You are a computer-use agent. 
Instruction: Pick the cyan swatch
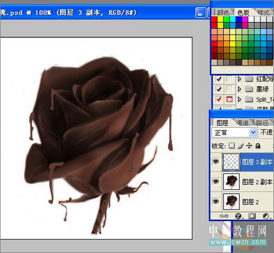click(233, 19)
